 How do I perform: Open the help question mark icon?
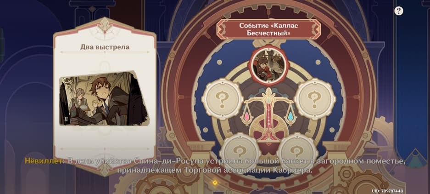398,11
